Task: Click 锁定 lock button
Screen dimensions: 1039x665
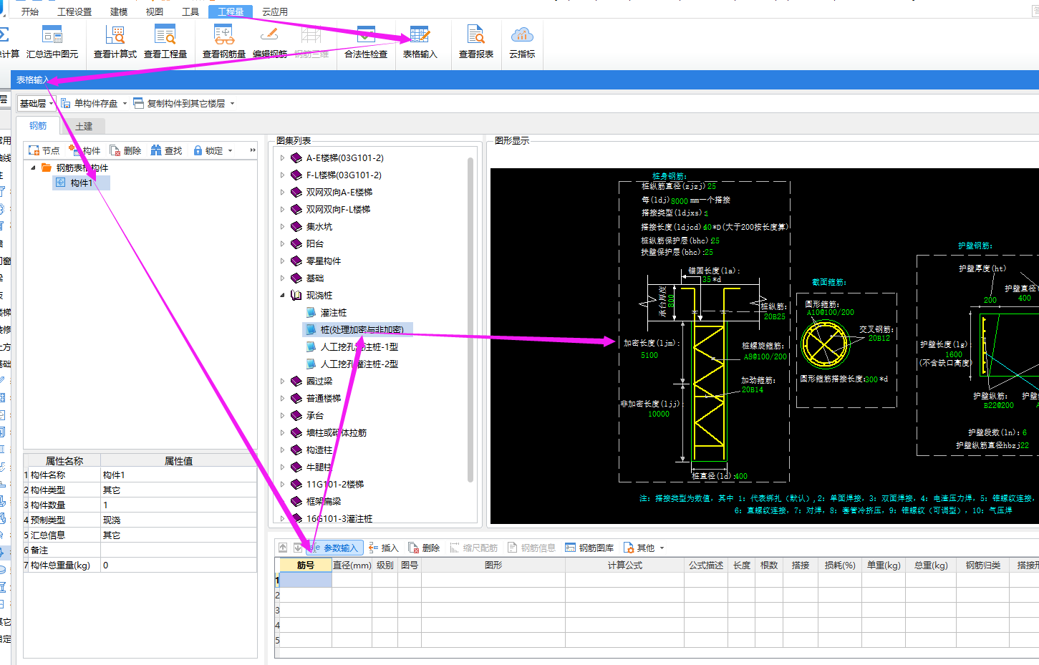Action: click(x=208, y=150)
